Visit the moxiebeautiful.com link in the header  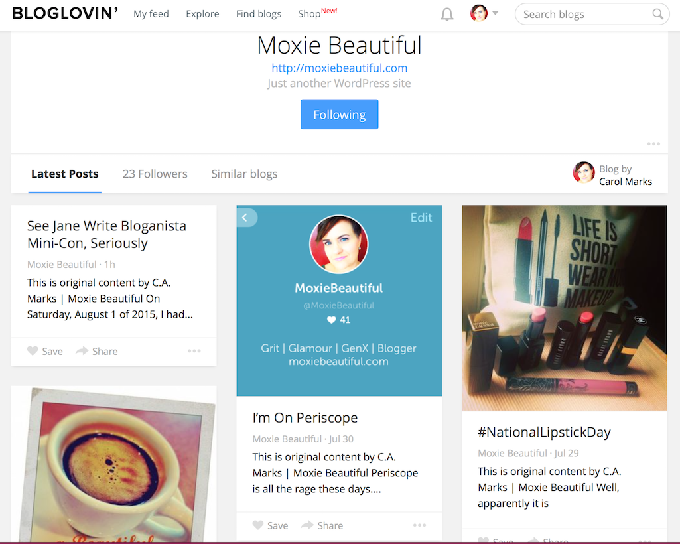(340, 68)
